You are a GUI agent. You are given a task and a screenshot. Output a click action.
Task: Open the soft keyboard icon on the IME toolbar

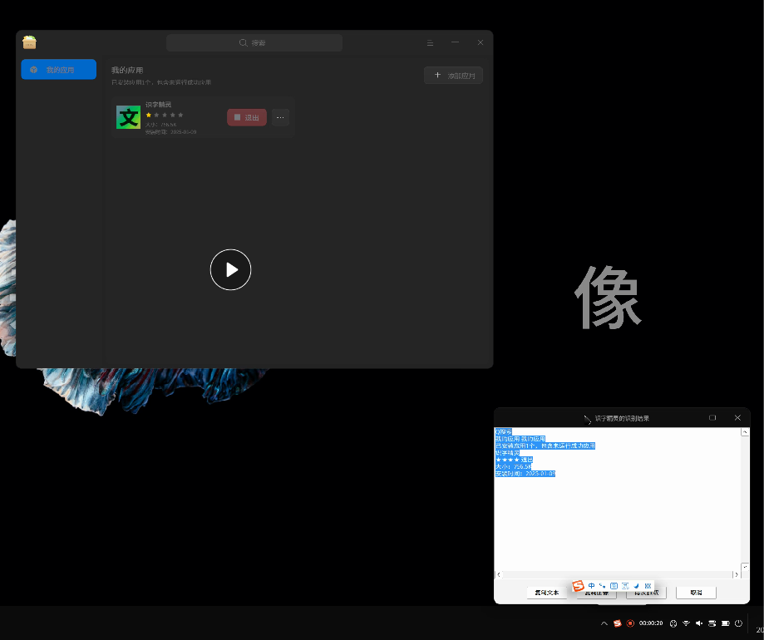coord(614,586)
